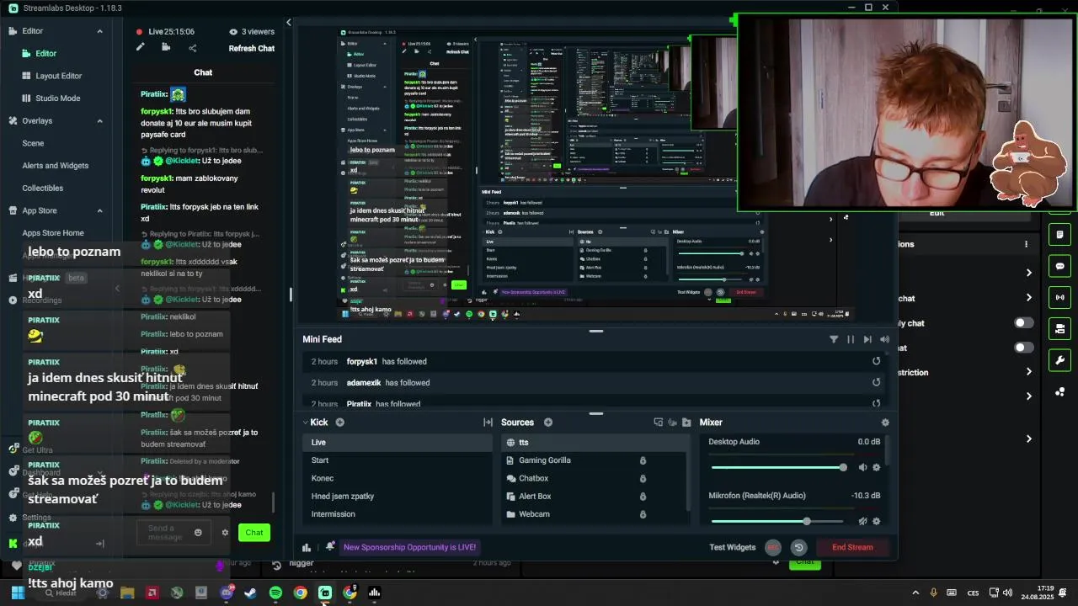1078x606 pixels.
Task: Toggle lock on Alert Box source
Action: pyautogui.click(x=643, y=497)
